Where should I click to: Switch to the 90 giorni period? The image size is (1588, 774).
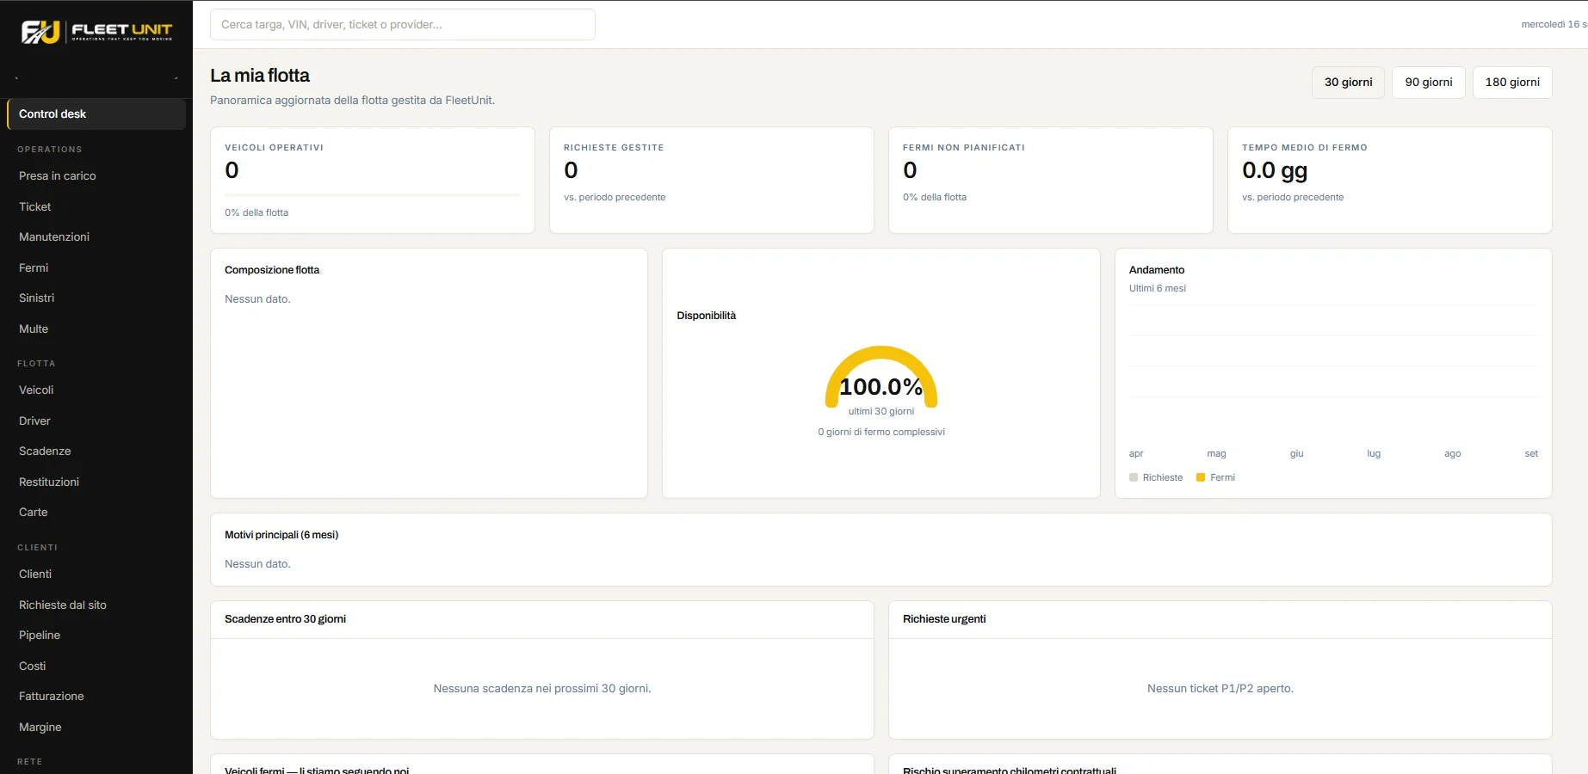1429,83
